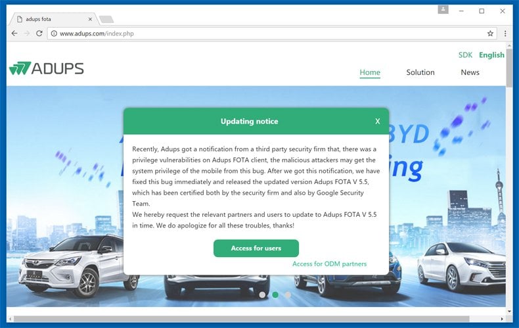519x328 pixels.
Task: Click the address bar URL field
Action: (271, 34)
